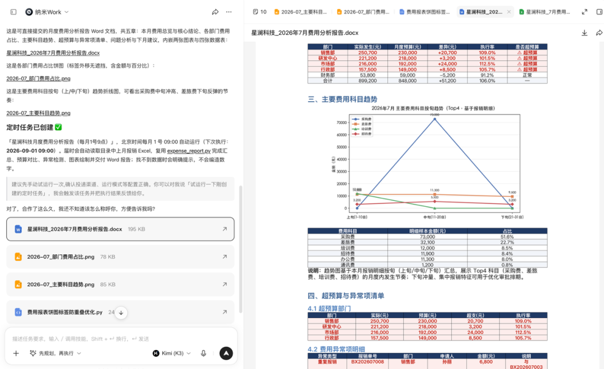Viewport: 604px width, 369px height.
Task: Click the image file icon on 部门费用占比 card
Action: coord(18,257)
